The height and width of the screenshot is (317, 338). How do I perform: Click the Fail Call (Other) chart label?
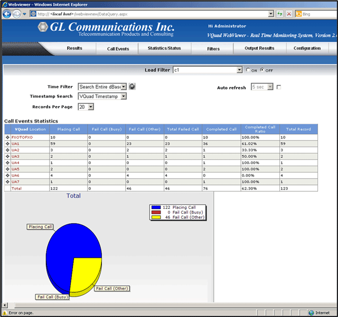pos(112,288)
